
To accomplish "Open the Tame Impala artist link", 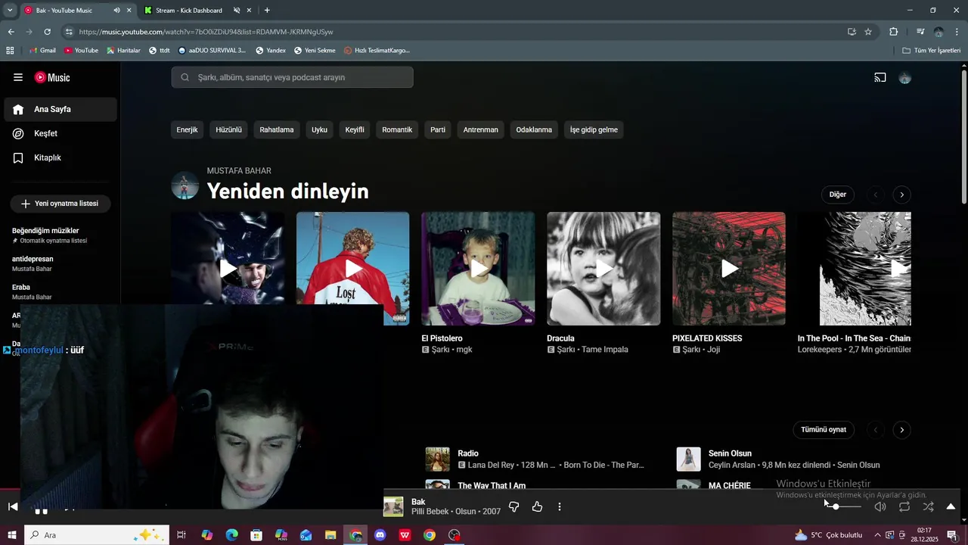I will [x=605, y=350].
